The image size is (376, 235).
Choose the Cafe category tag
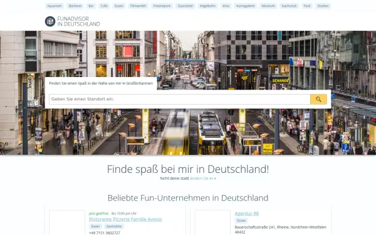pyautogui.click(x=104, y=6)
